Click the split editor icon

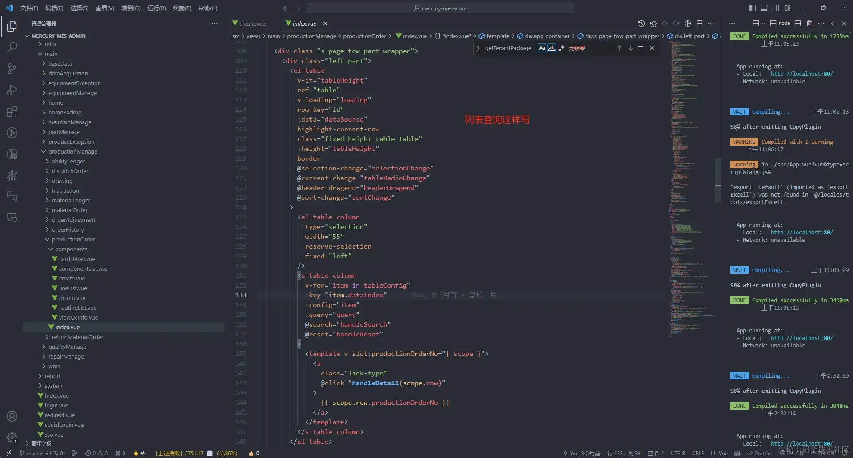coord(699,24)
